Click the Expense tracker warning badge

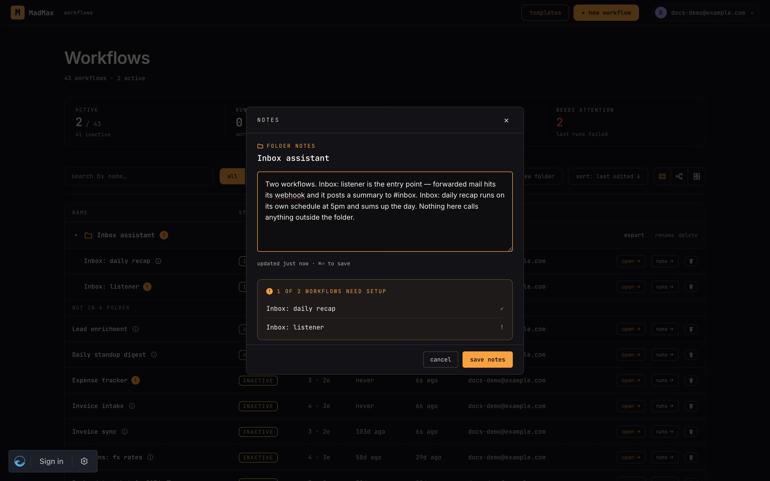[136, 380]
